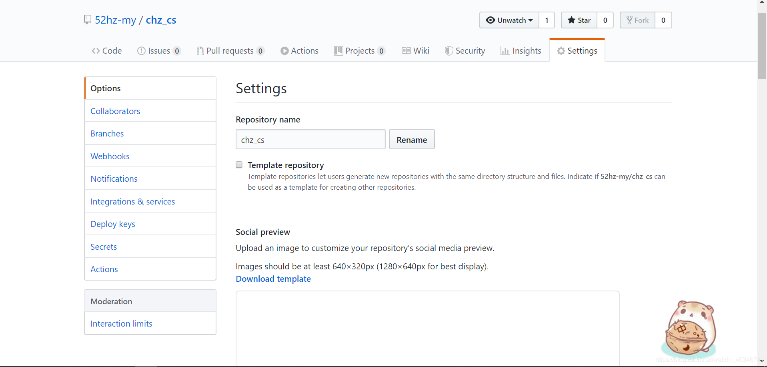
Task: Click the Actions tab play icon
Action: (x=284, y=51)
